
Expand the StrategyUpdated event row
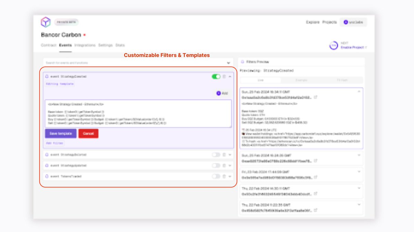[230, 165]
